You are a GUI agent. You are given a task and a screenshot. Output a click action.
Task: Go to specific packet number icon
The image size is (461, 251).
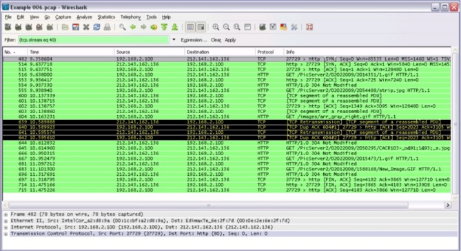tap(154, 27)
